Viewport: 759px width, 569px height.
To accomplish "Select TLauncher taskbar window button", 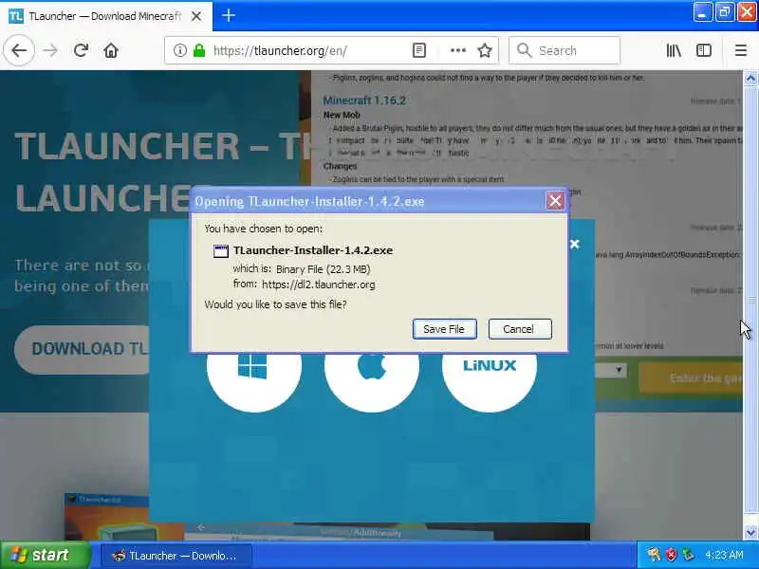I will point(176,556).
